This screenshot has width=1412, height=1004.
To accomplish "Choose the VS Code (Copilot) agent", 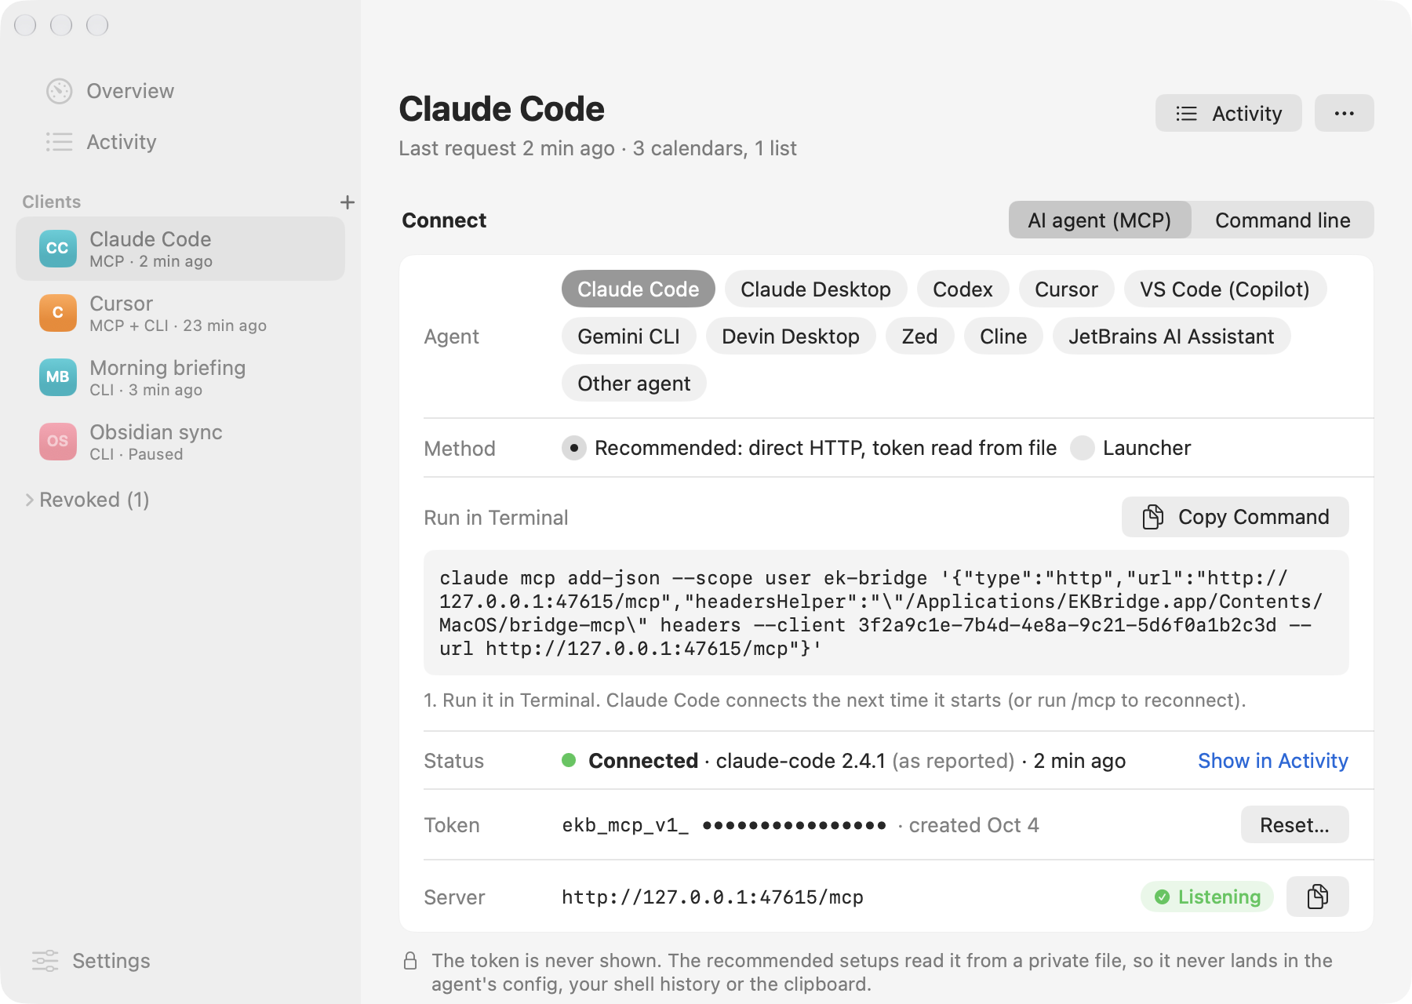I will point(1225,289).
